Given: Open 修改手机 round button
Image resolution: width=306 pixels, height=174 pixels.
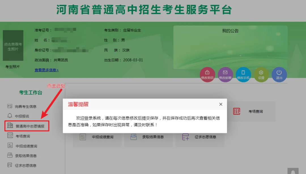Looking at the screenshot, I should 243,75.
